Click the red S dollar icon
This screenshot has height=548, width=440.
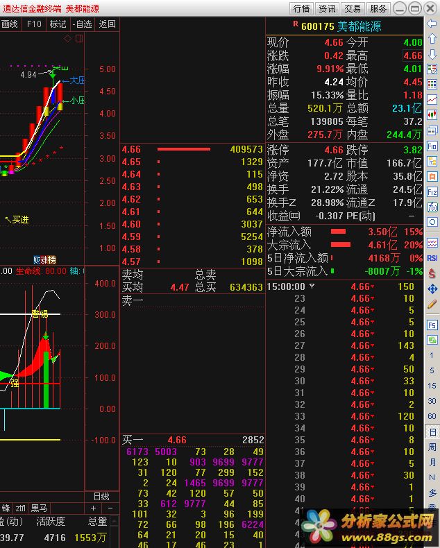[x=432, y=273]
